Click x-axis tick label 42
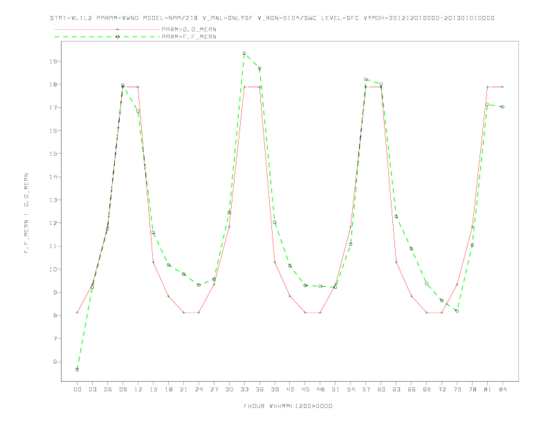This screenshot has width=548, height=424. (290, 389)
